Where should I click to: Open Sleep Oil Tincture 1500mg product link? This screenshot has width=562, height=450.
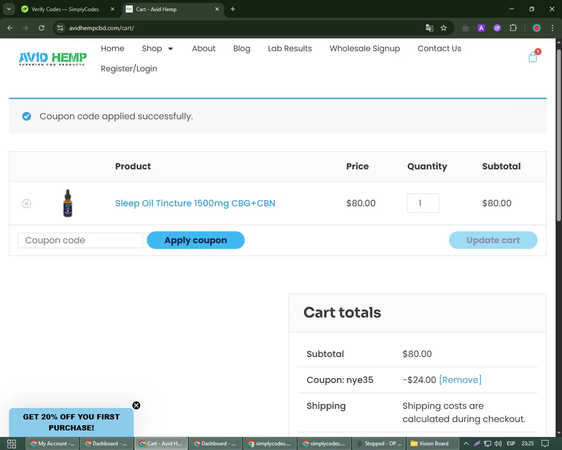pyautogui.click(x=195, y=203)
